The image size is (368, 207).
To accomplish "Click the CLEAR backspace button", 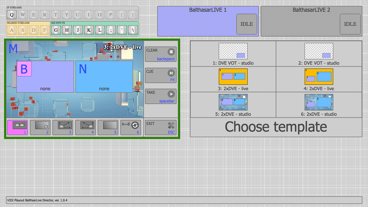I will [161, 54].
